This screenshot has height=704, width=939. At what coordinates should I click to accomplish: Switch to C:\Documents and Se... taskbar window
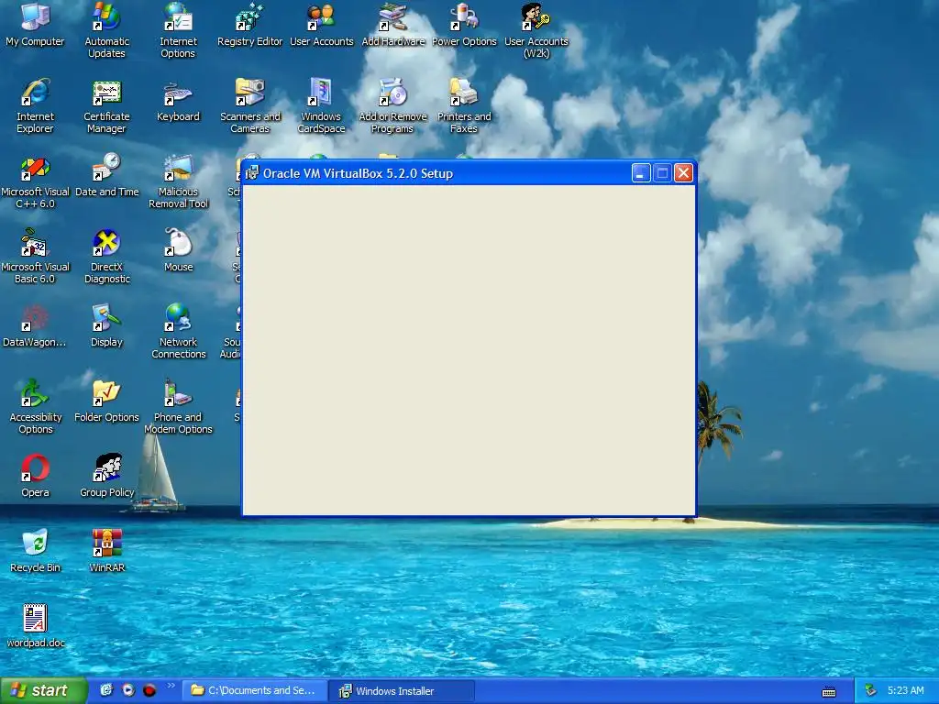click(x=255, y=691)
